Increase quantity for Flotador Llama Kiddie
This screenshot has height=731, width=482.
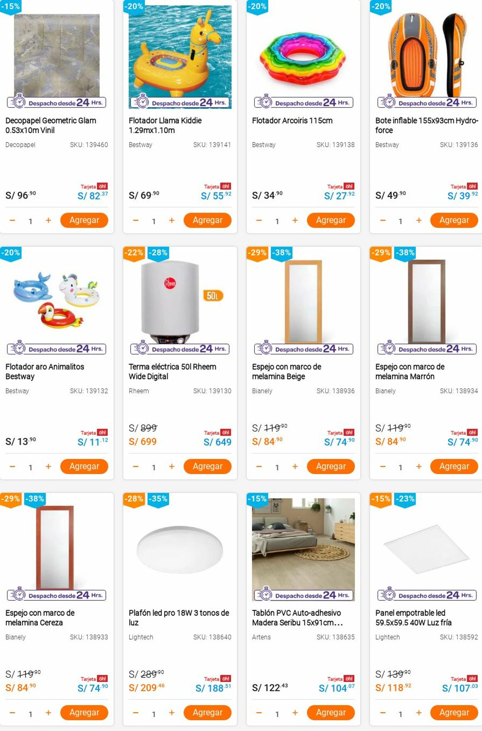171,220
